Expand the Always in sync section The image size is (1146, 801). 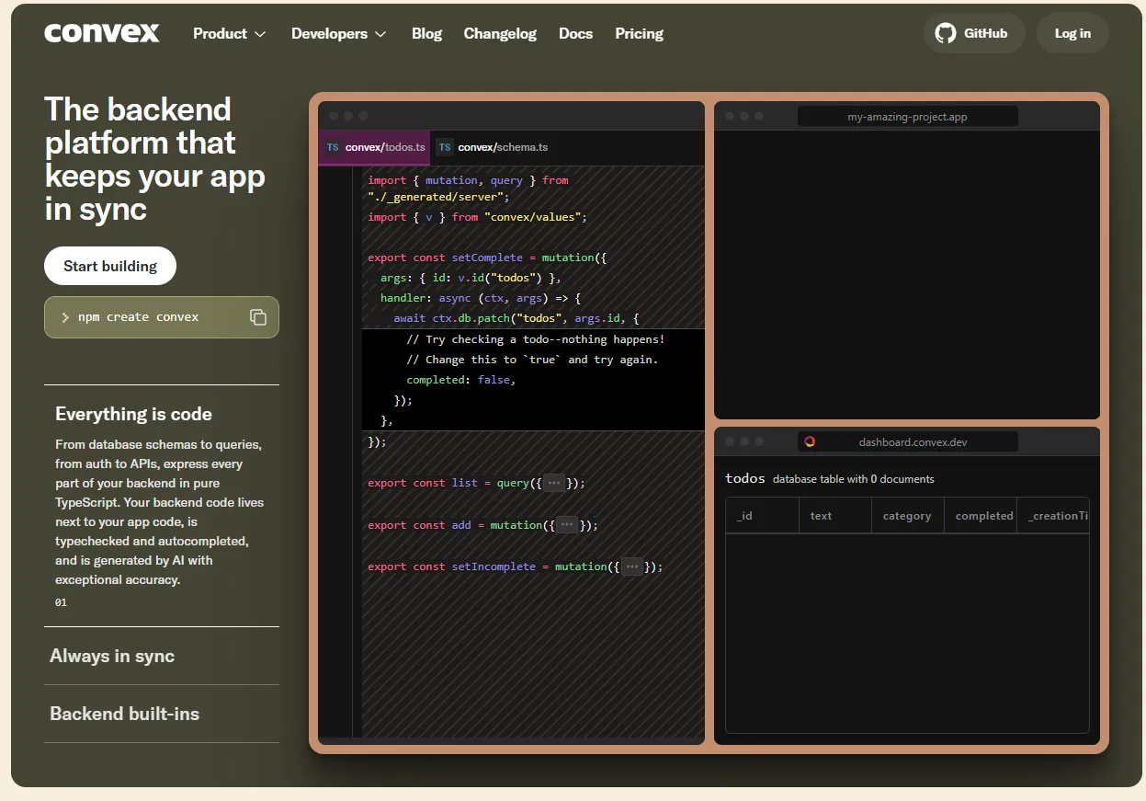pyautogui.click(x=110, y=656)
